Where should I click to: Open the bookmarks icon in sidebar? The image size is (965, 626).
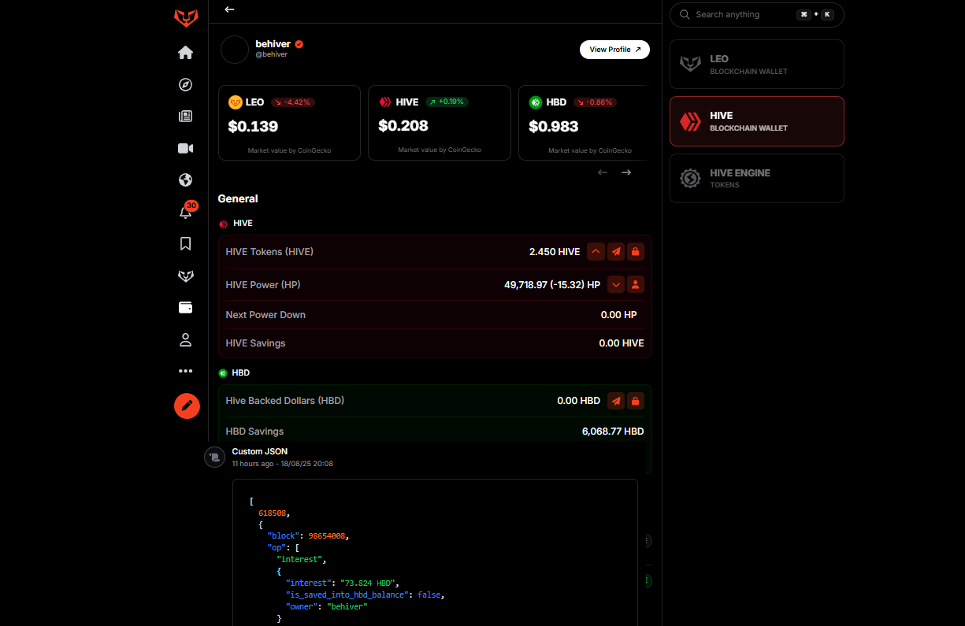pyautogui.click(x=186, y=244)
